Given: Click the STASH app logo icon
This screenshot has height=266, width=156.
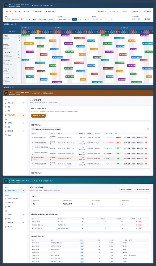Looking at the screenshot, I should click(6, 181).
